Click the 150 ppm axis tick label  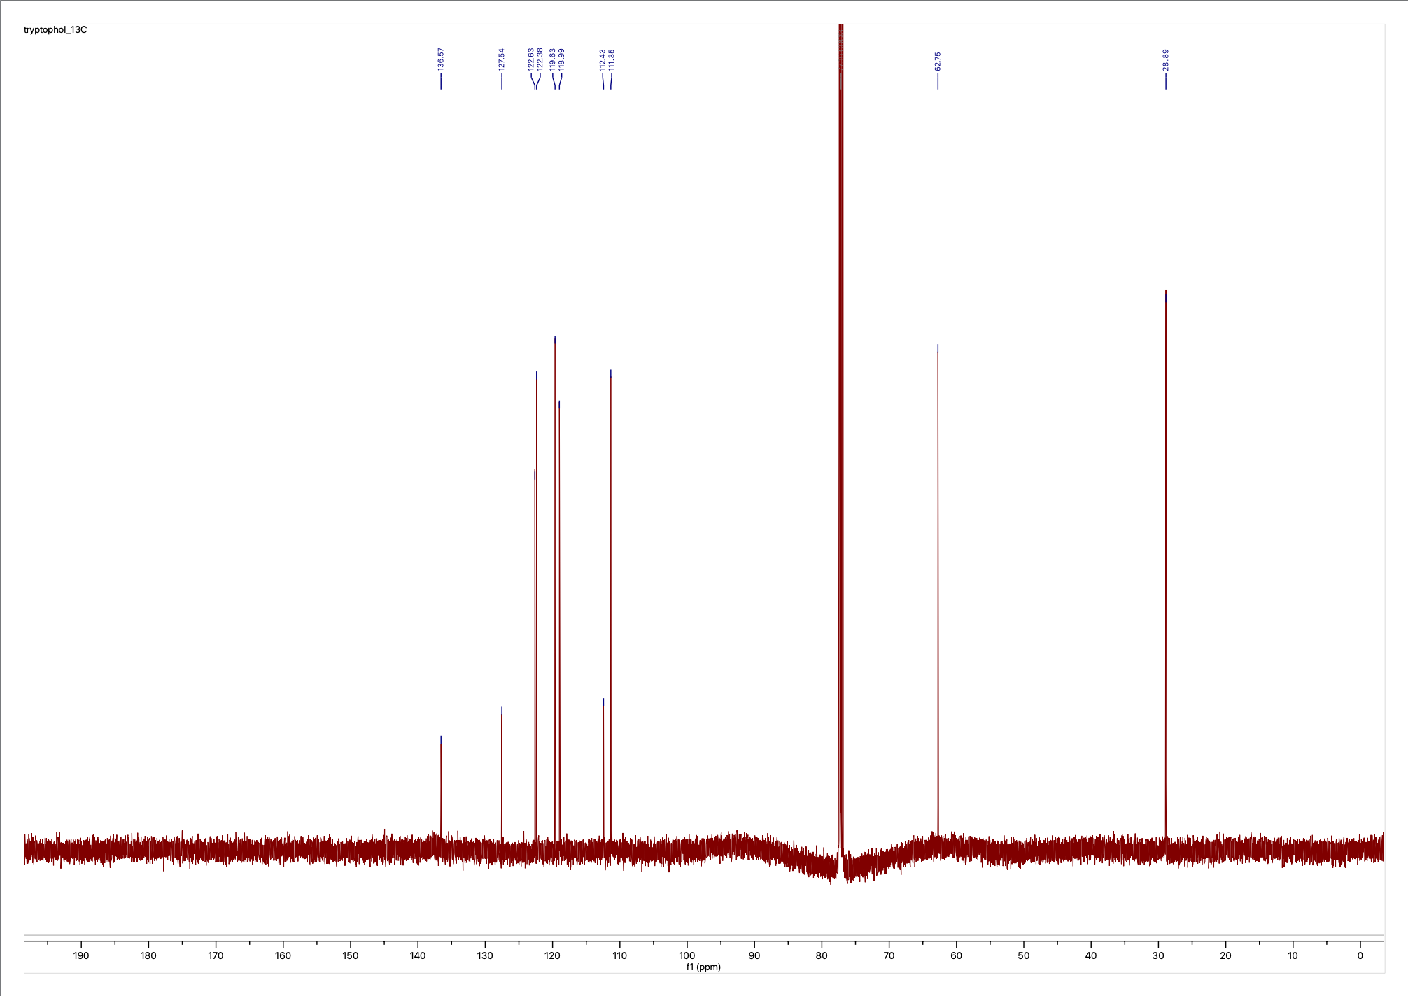click(x=351, y=955)
